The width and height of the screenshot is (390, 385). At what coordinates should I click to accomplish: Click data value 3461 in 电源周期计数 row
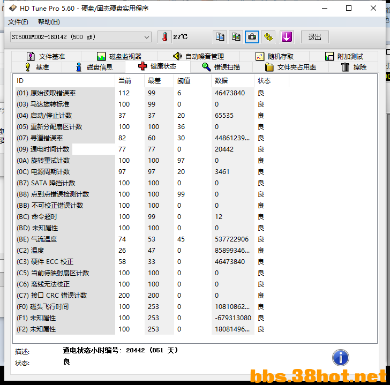point(222,172)
